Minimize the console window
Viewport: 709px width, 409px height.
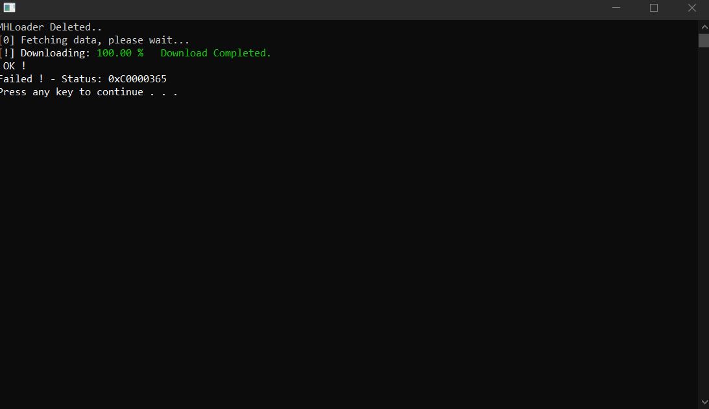(616, 8)
